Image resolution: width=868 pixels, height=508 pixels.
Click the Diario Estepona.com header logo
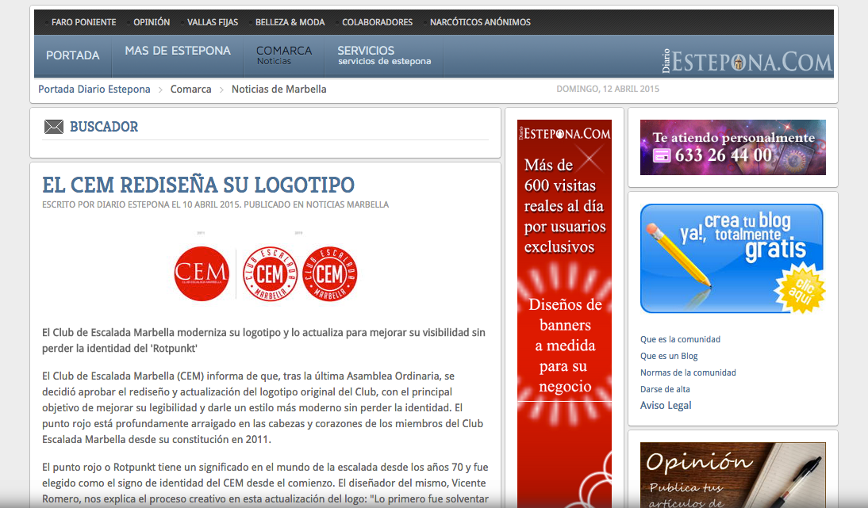[747, 61]
